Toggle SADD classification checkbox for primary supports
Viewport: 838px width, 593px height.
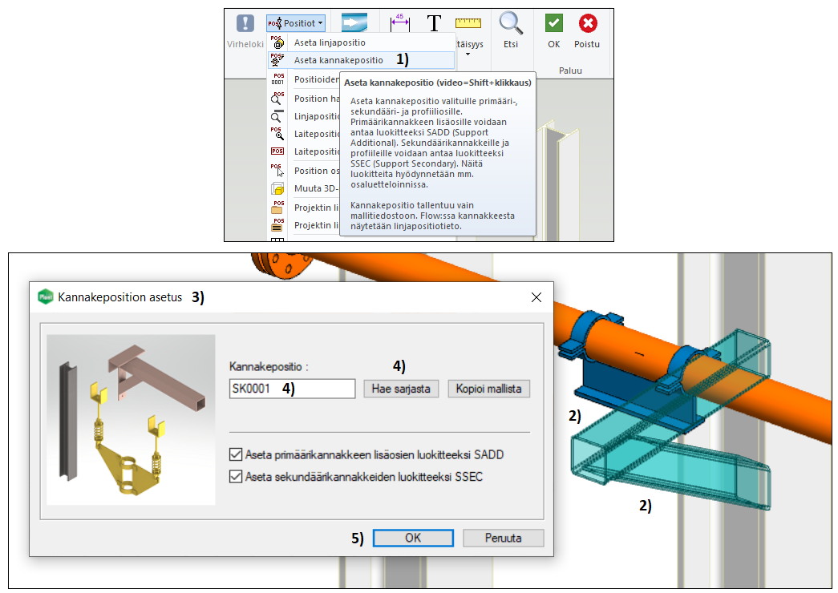(236, 454)
